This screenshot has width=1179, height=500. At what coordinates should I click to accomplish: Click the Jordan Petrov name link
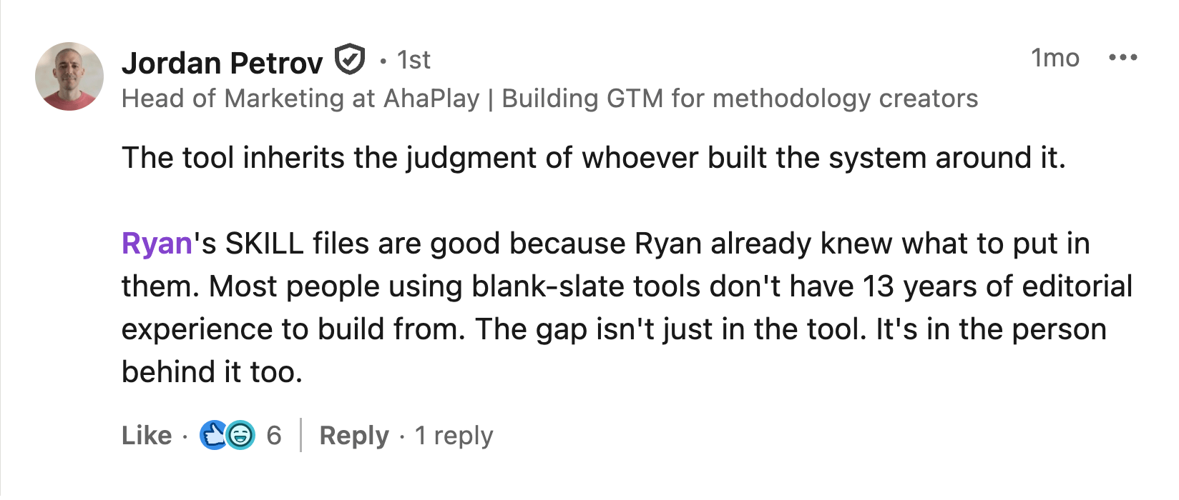(x=222, y=63)
